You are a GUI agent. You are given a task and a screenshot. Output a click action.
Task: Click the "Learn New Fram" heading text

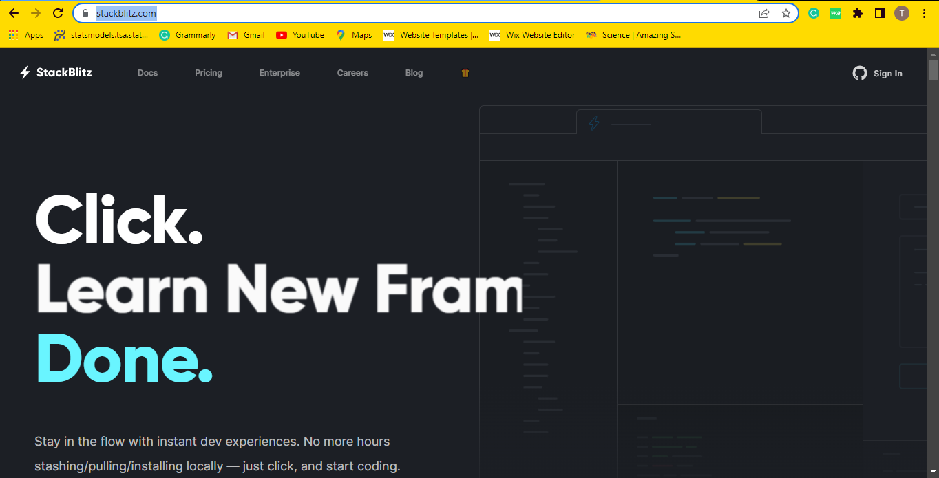point(279,287)
